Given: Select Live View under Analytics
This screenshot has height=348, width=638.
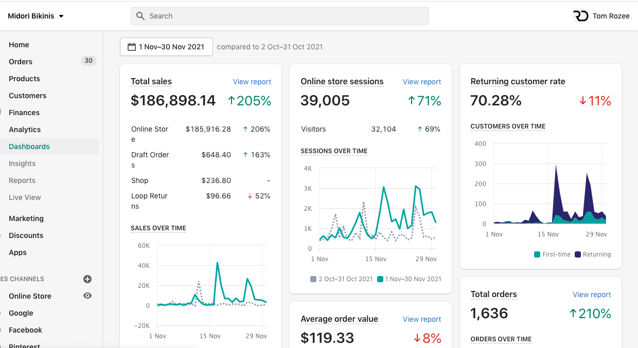Looking at the screenshot, I should (25, 197).
